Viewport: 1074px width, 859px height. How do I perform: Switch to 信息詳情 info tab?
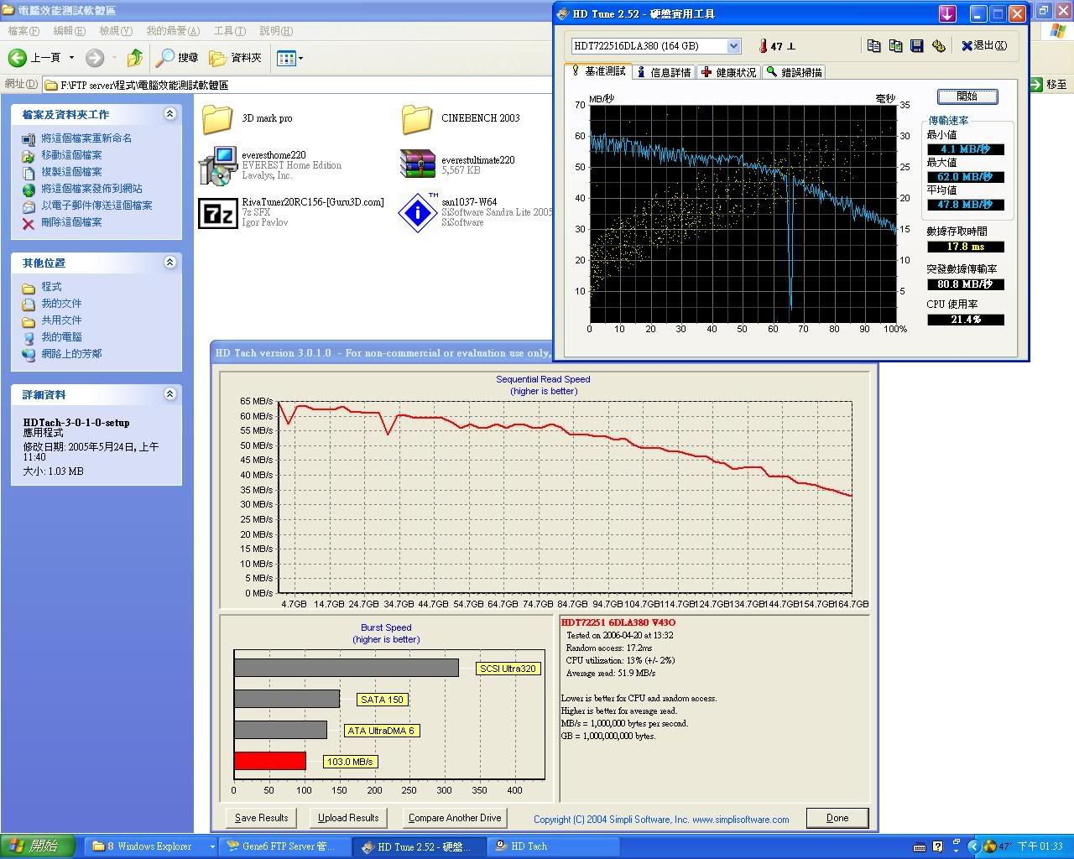[x=664, y=72]
